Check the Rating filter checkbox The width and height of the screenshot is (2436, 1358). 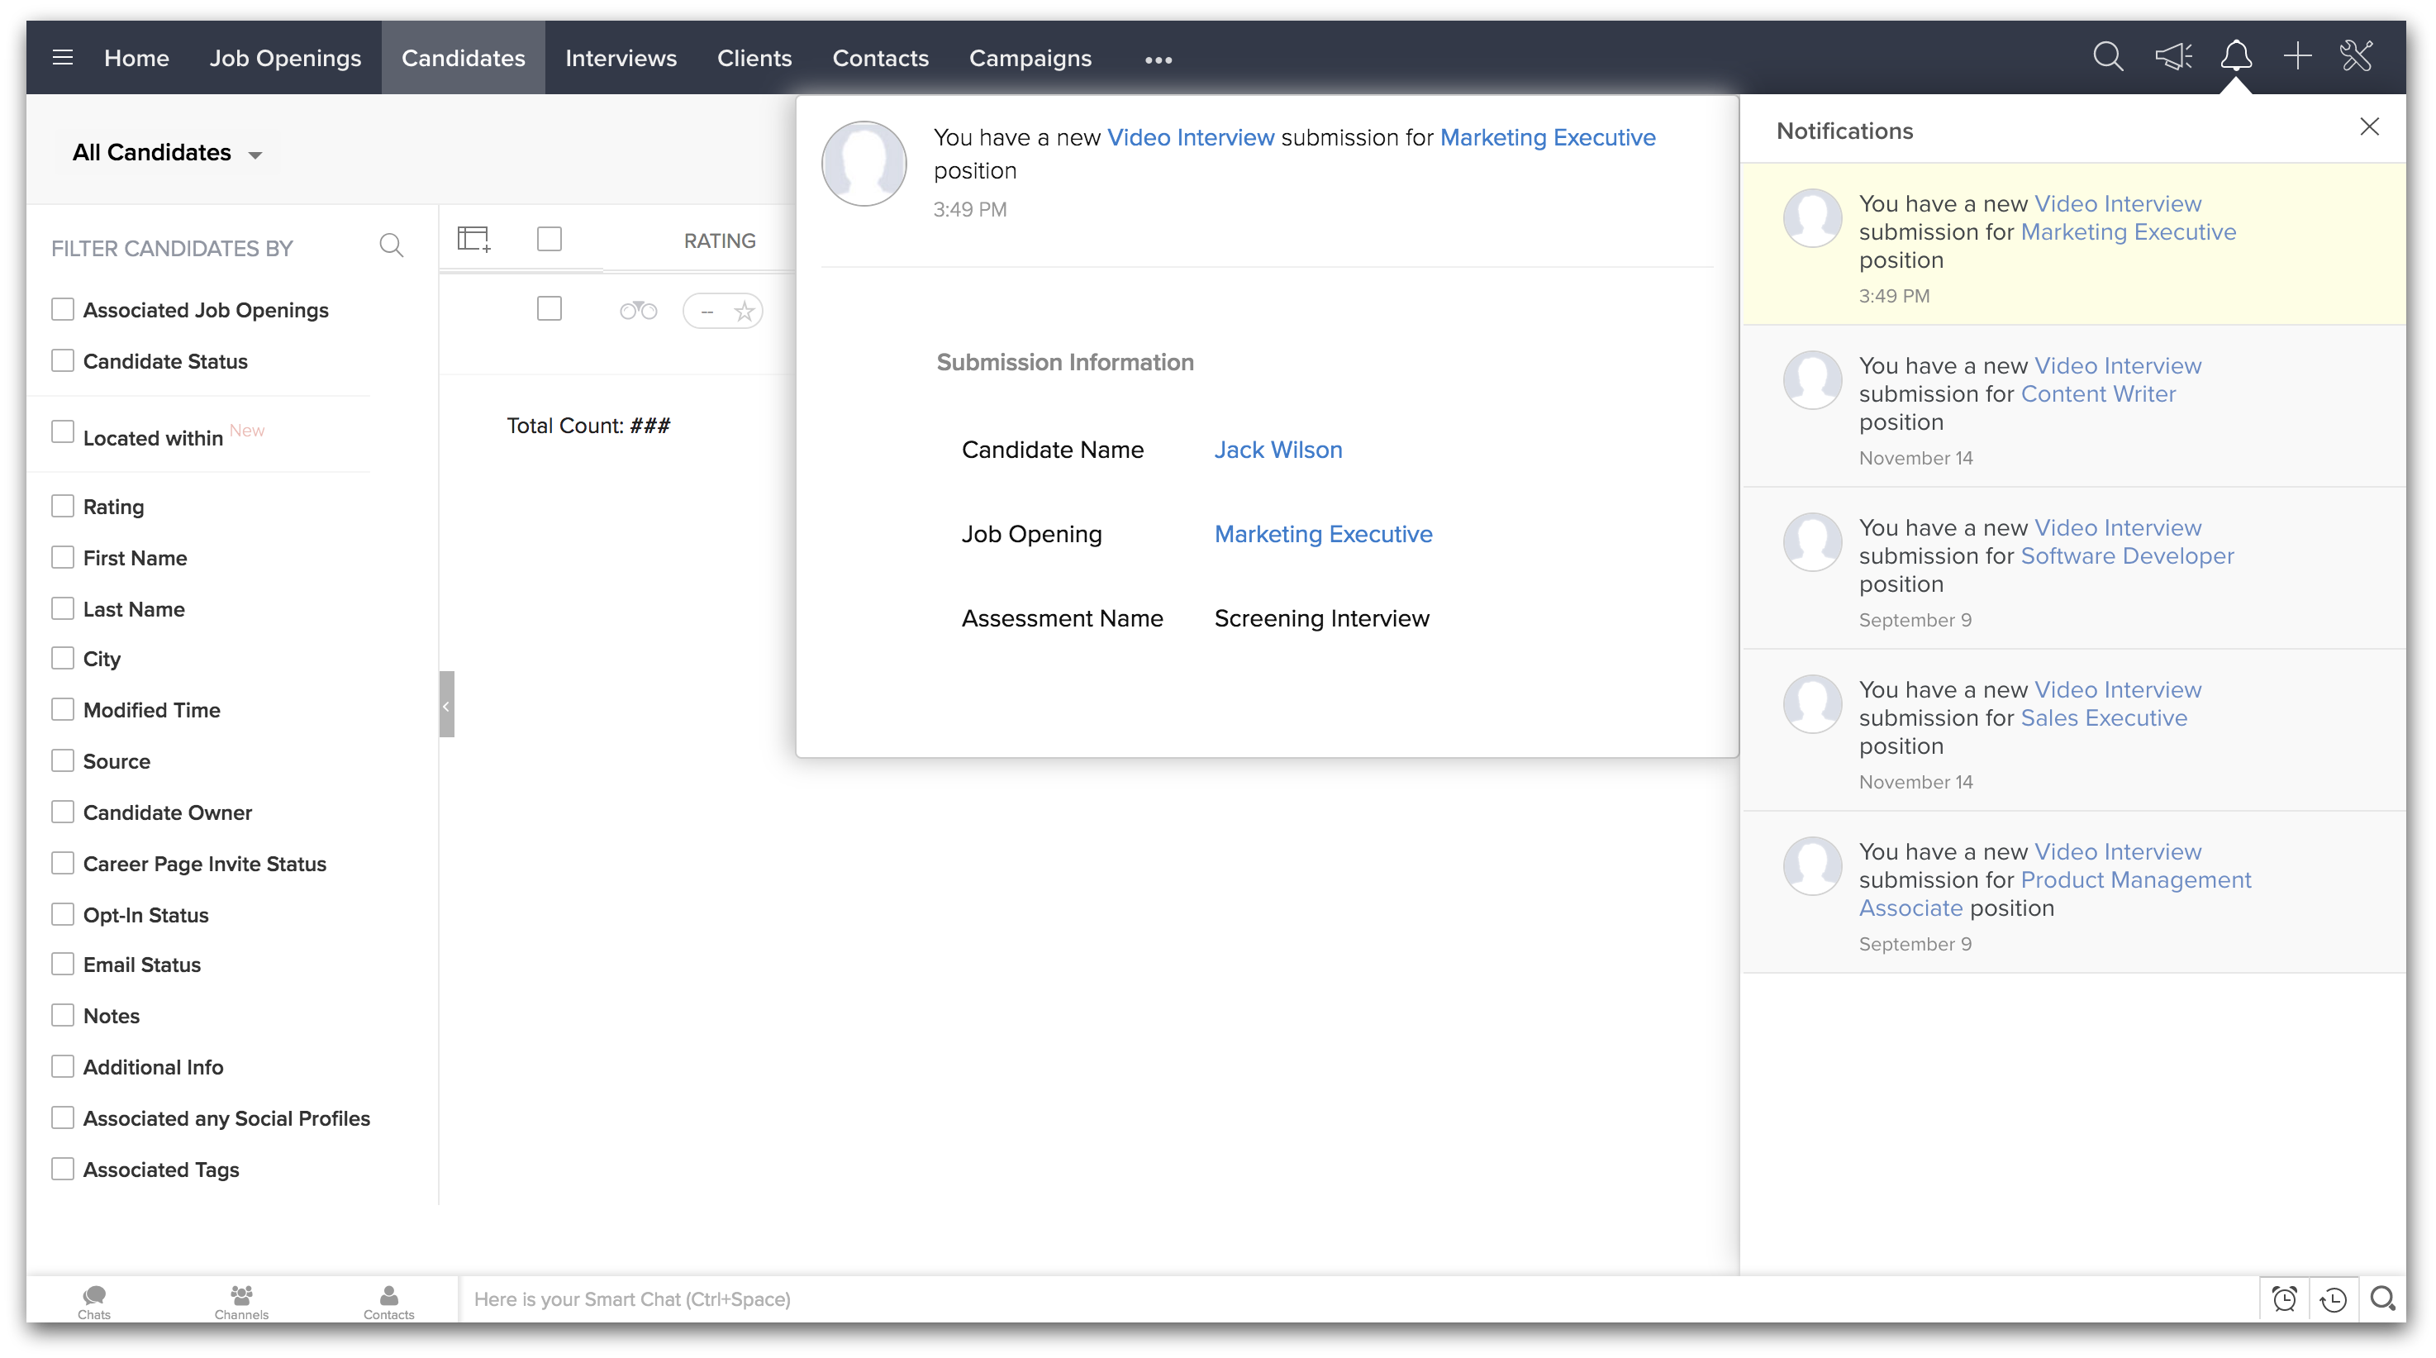pyautogui.click(x=63, y=507)
